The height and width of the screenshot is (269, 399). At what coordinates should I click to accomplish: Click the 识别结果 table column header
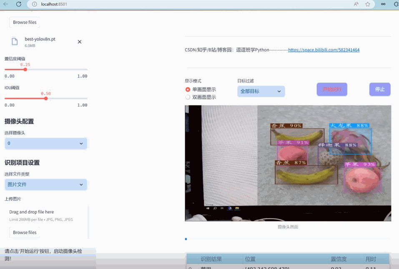click(211, 259)
